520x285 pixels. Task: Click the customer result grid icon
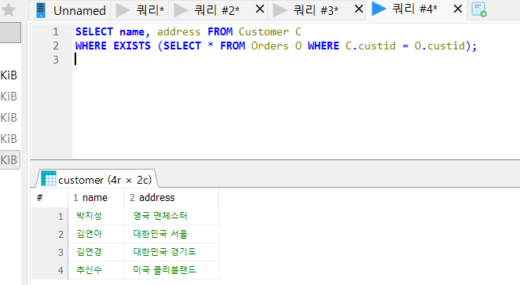[49, 179]
